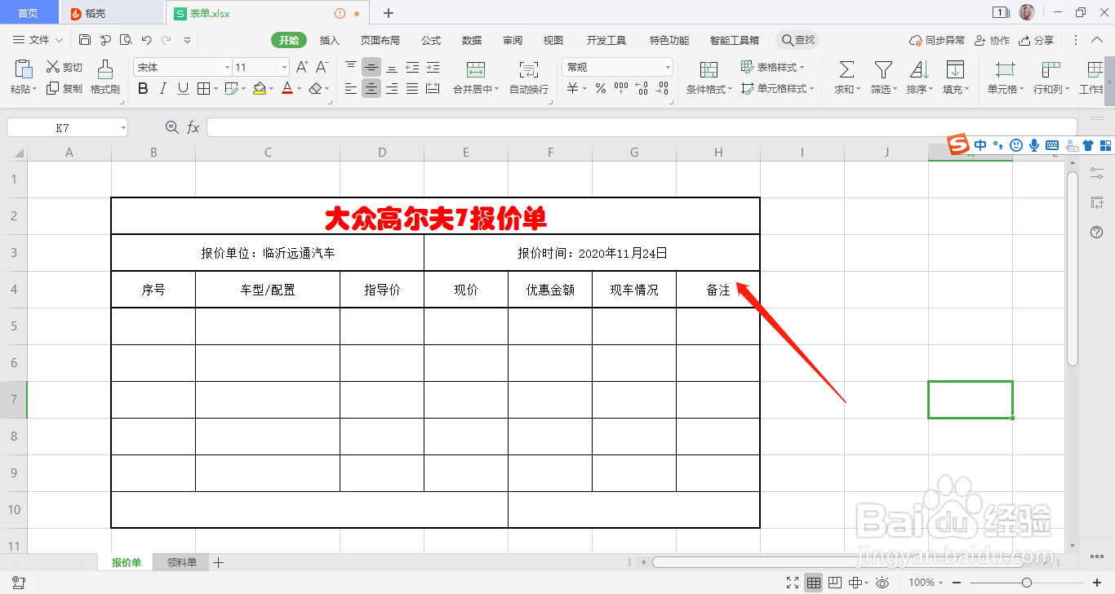The image size is (1115, 594).
Task: Click the horizontal scrollbar at bottom
Action: [837, 562]
